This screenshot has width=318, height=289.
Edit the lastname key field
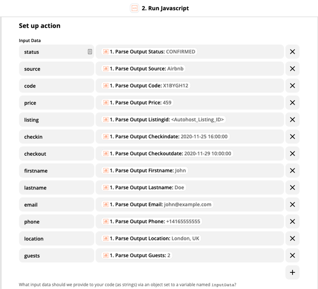click(x=56, y=188)
